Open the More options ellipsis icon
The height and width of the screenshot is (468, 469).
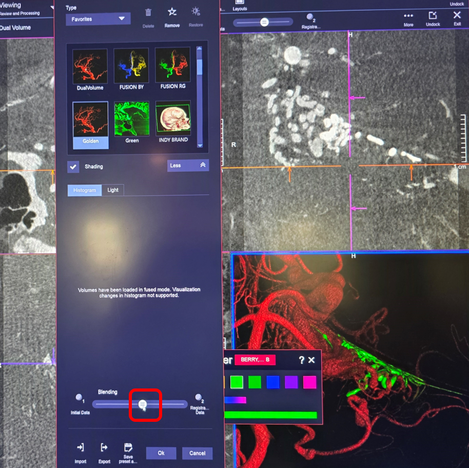tap(408, 16)
